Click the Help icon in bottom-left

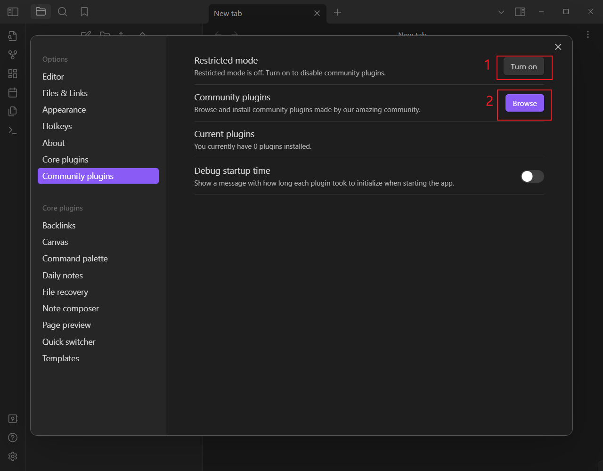[13, 438]
